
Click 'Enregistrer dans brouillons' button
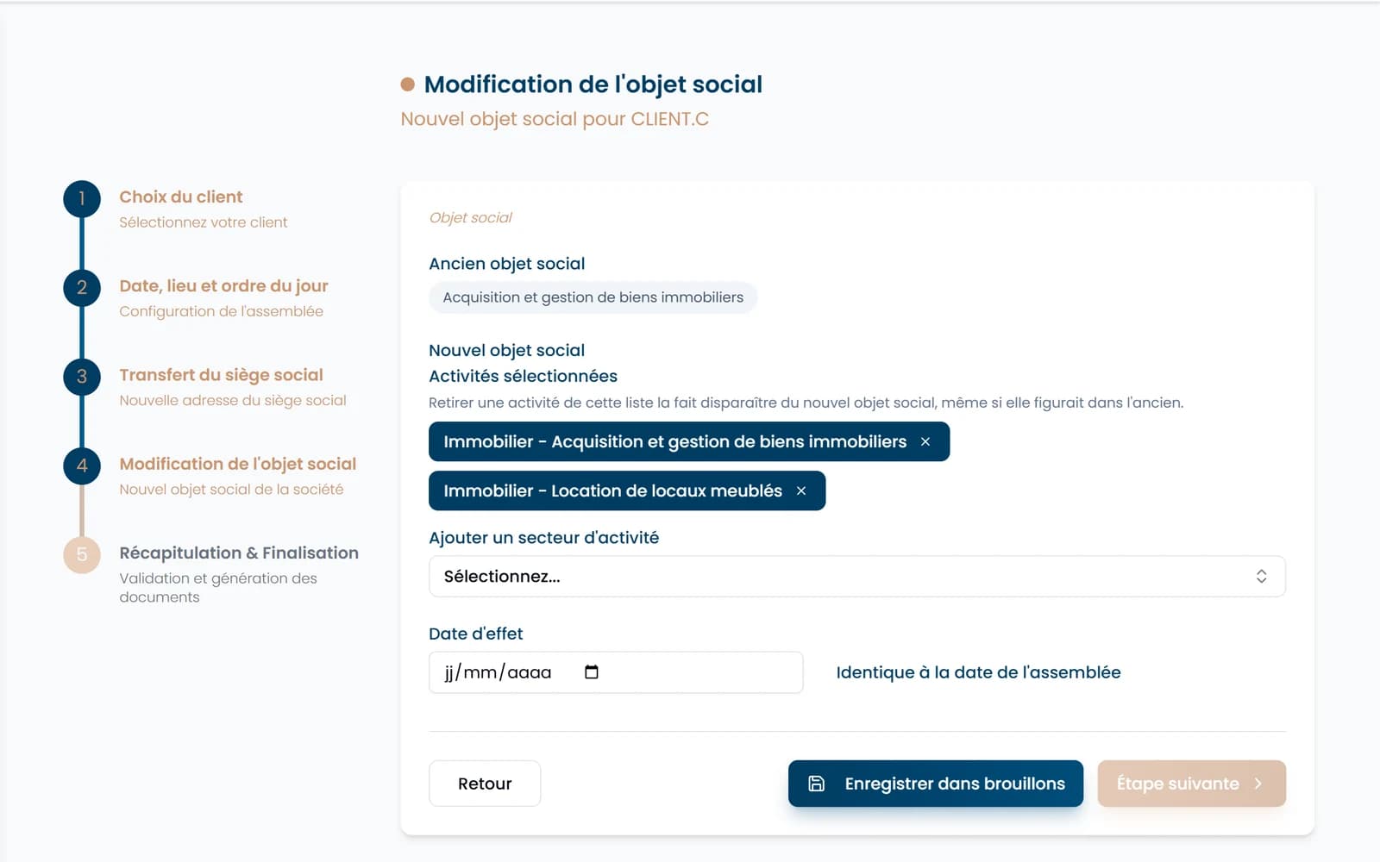(936, 784)
